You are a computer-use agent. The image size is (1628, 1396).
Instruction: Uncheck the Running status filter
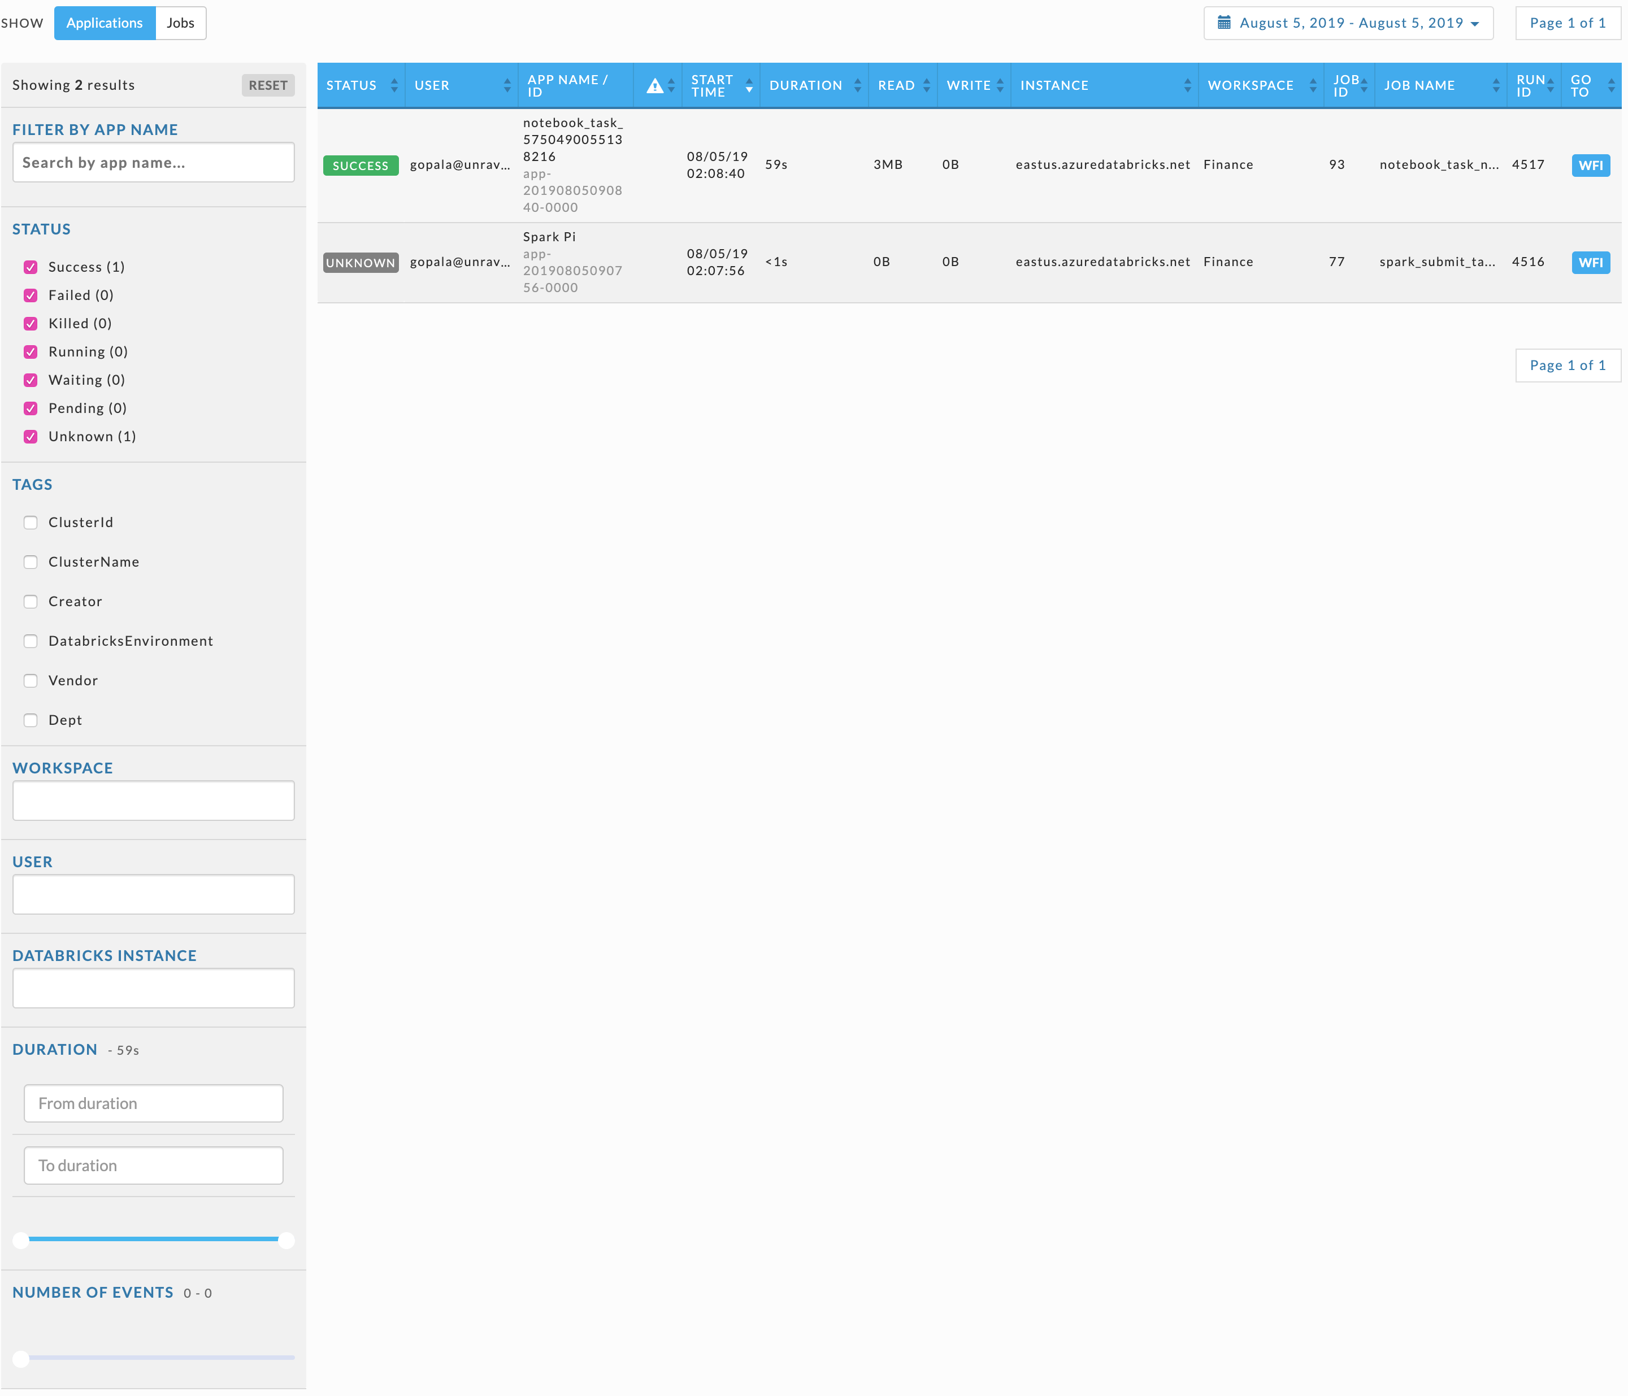click(x=31, y=352)
